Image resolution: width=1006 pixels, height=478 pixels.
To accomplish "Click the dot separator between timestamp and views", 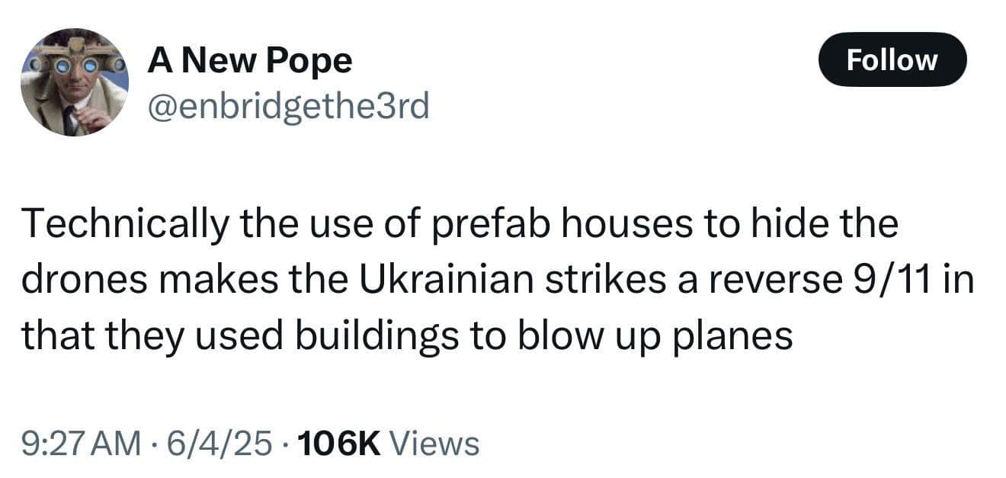I will pyautogui.click(x=284, y=441).
